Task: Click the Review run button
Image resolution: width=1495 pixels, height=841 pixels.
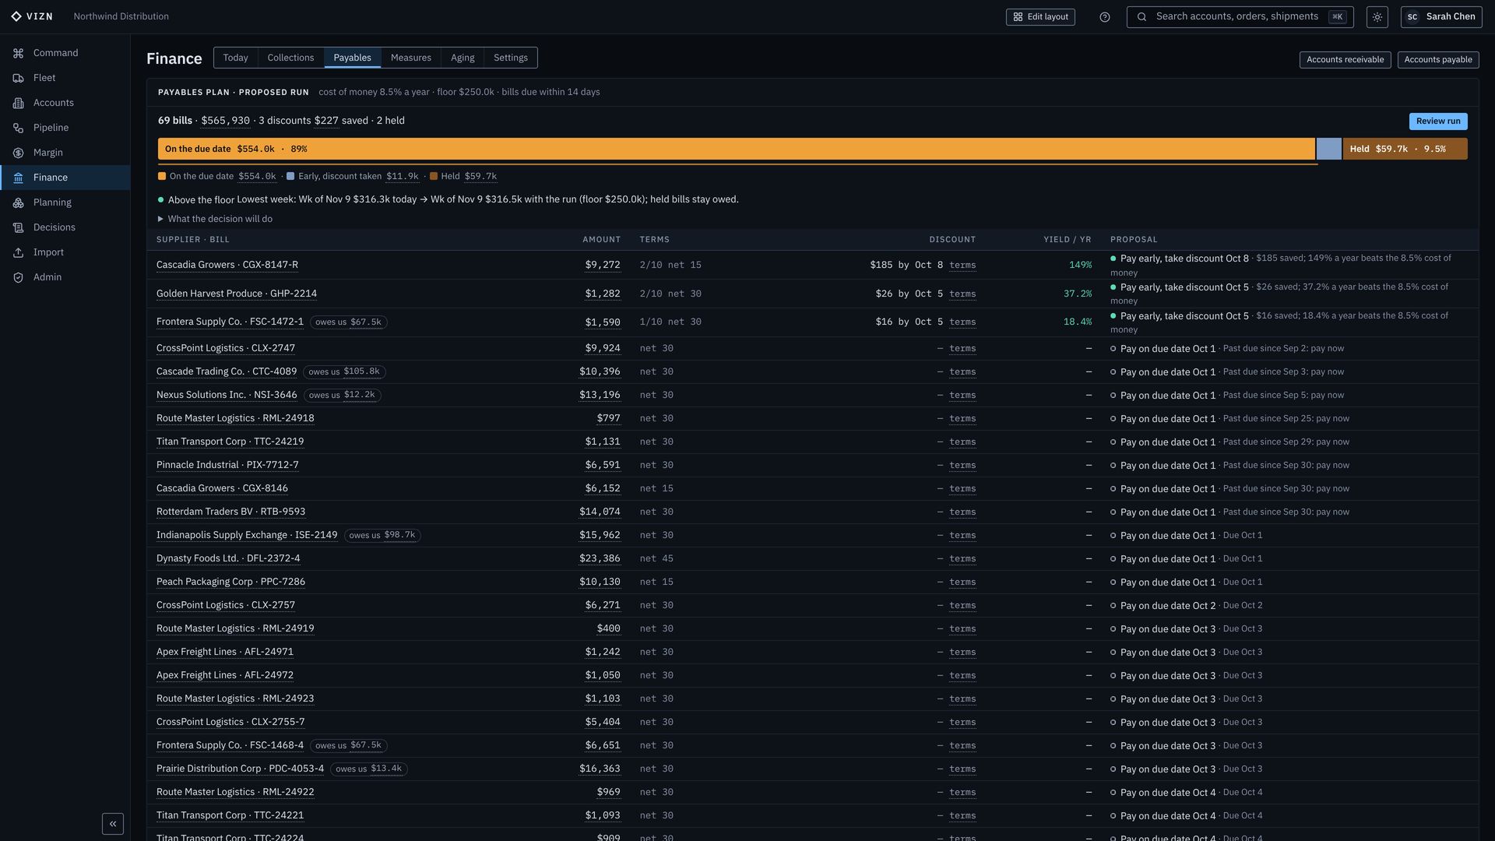Action: click(1438, 121)
